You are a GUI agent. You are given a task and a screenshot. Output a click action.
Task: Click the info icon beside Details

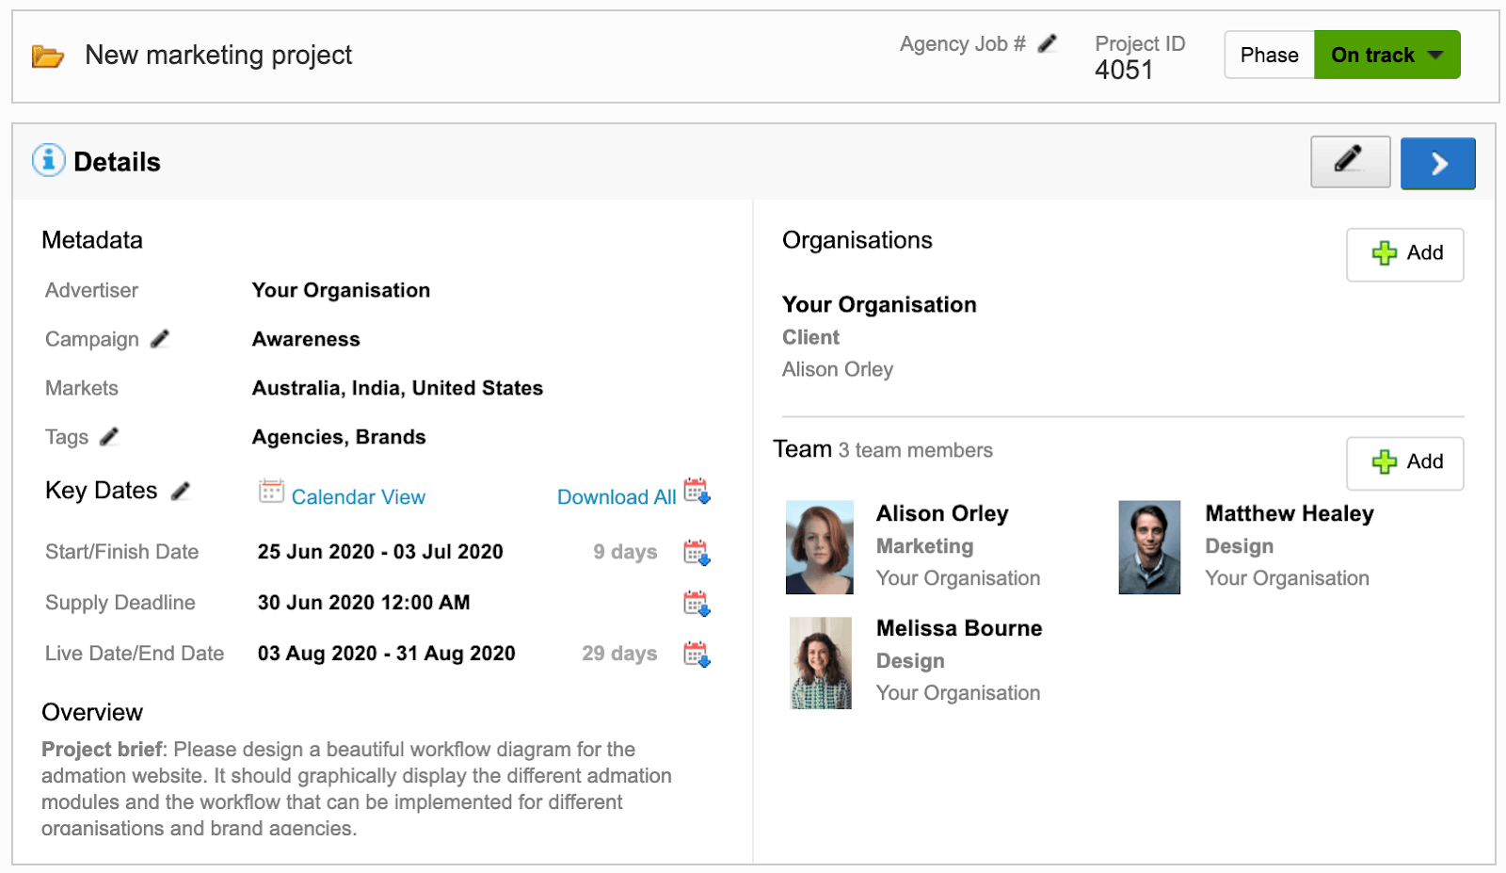48,159
